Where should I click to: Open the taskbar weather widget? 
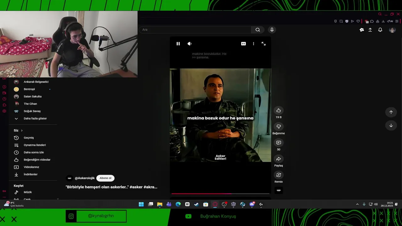[14, 204]
